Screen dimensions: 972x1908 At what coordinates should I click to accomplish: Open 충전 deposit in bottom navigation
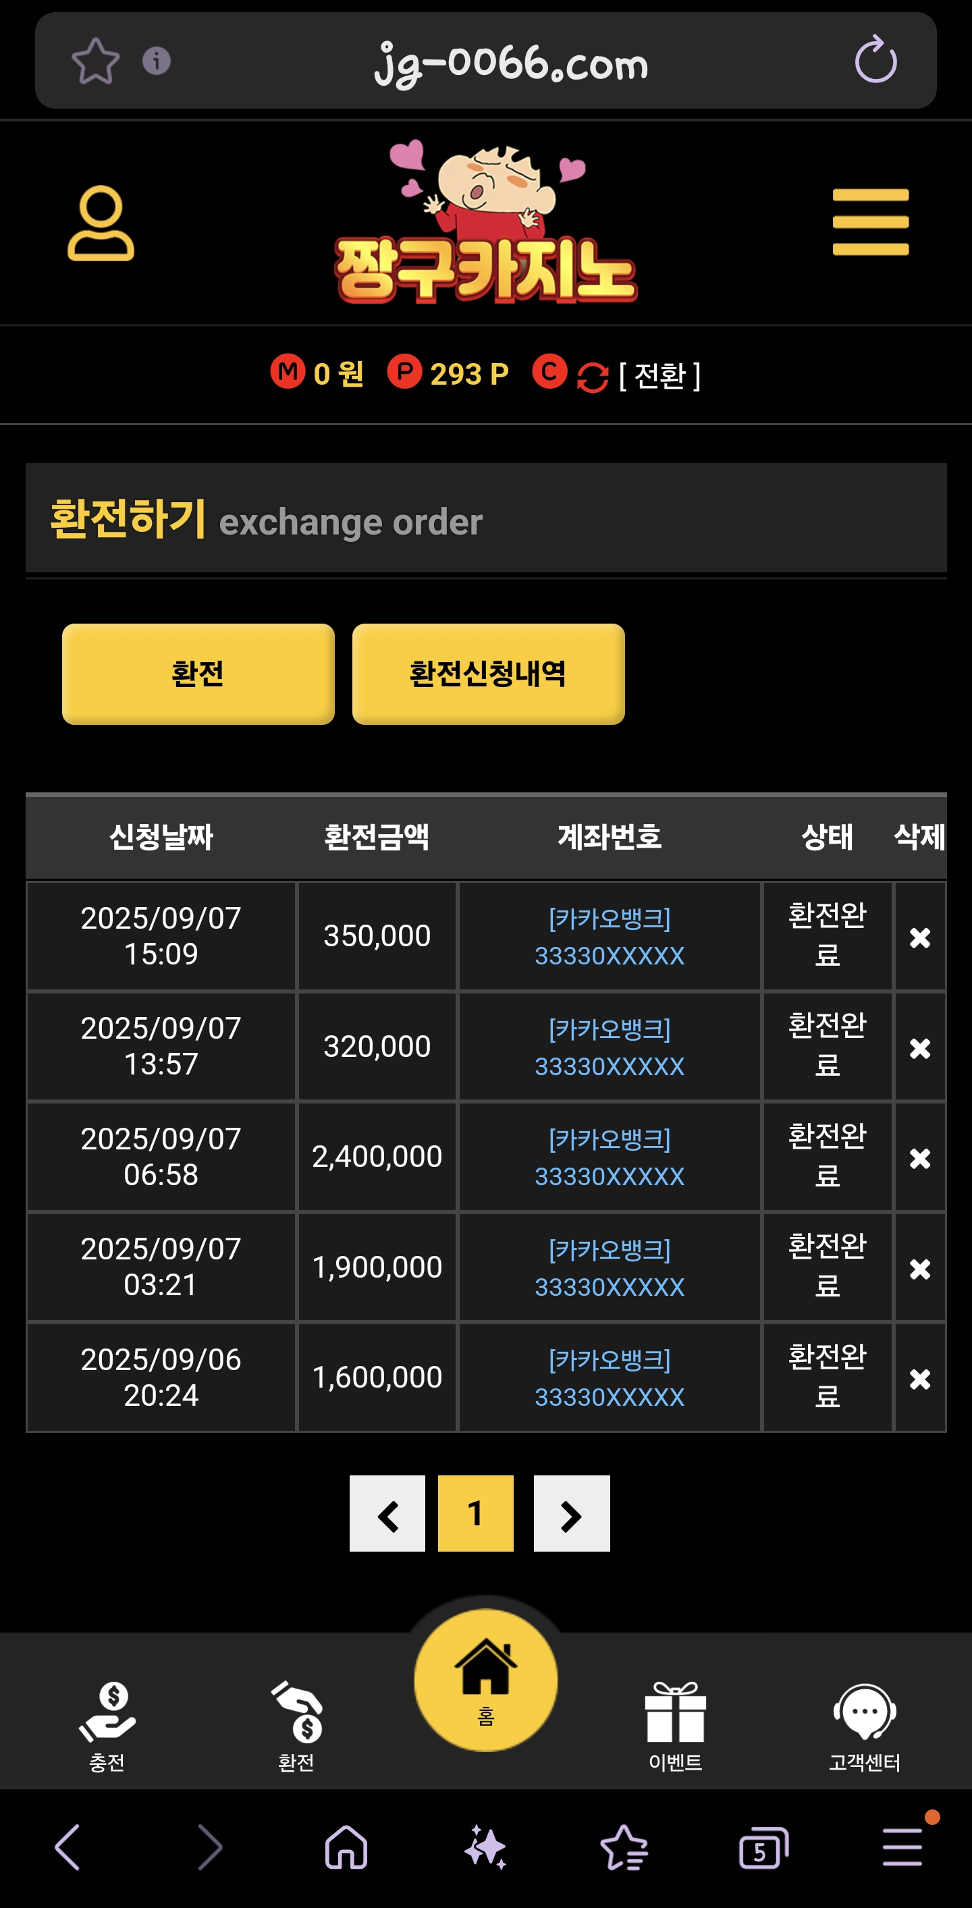point(107,1726)
